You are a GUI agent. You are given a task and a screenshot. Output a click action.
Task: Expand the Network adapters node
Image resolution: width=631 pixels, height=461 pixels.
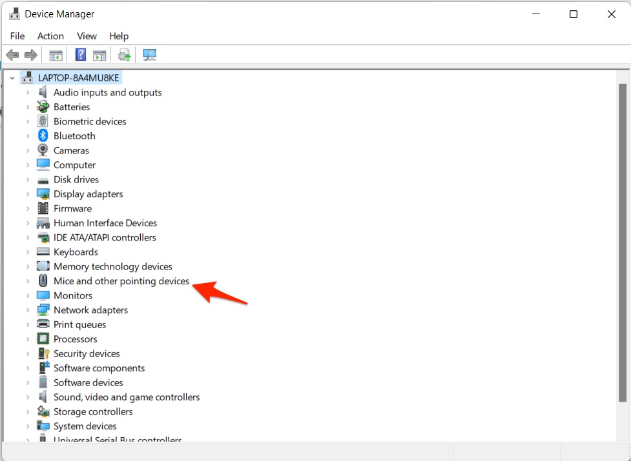click(28, 310)
